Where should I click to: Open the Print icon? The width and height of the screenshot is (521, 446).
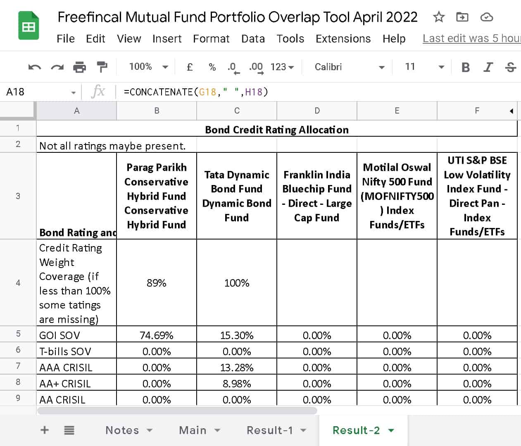(79, 66)
